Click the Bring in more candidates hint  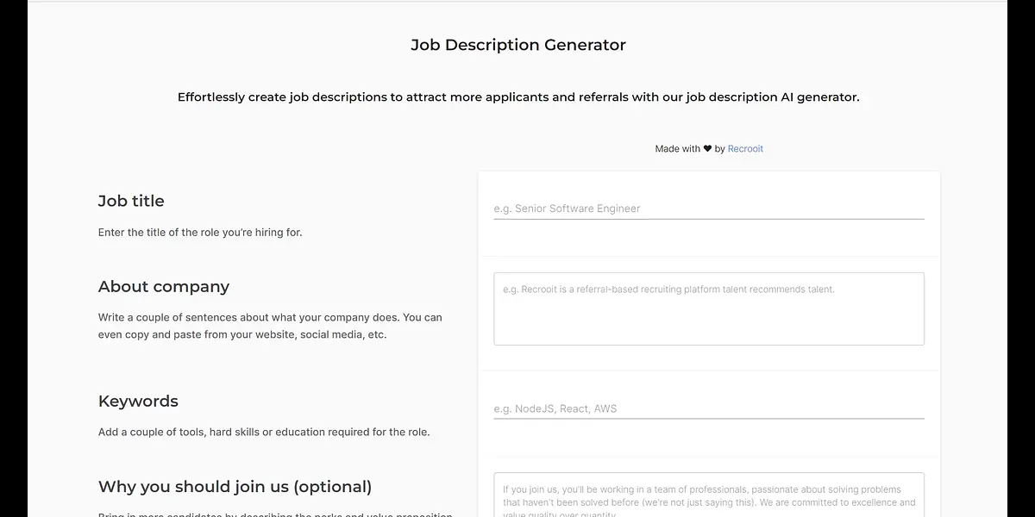point(274,514)
